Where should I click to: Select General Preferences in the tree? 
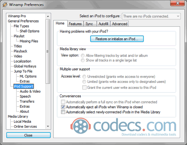[x=23, y=21]
